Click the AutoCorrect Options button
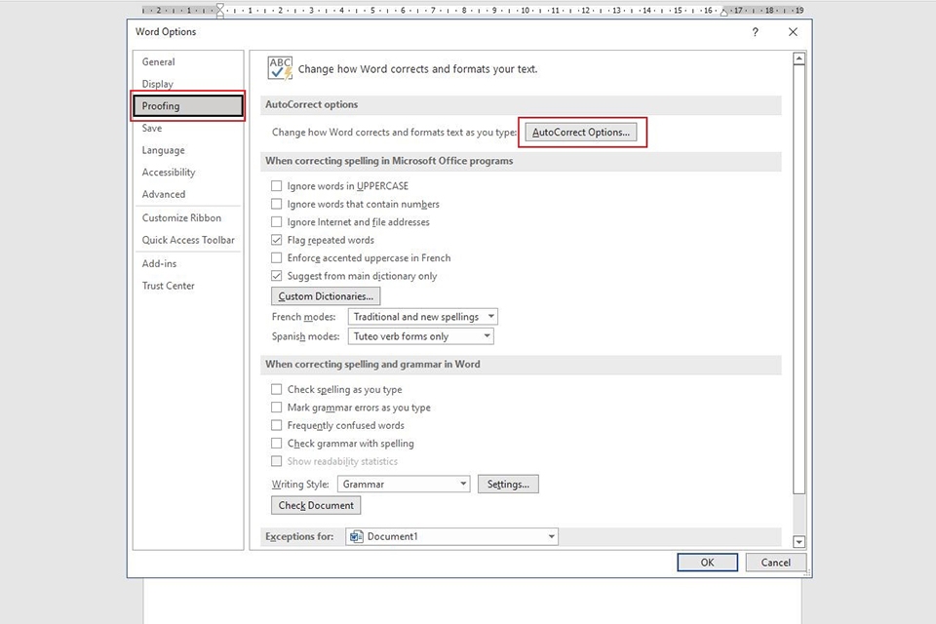 581,132
